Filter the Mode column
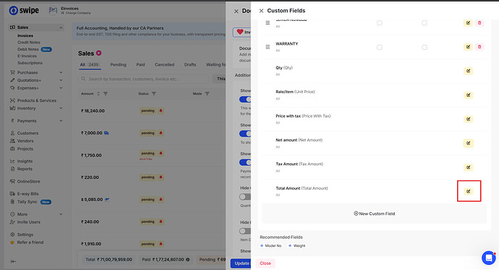This screenshot has height=270, width=499. [207, 94]
